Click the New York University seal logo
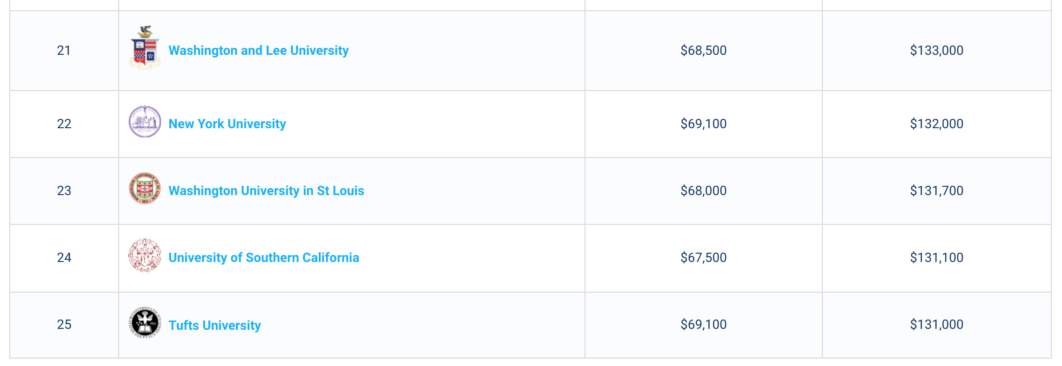 coord(145,122)
